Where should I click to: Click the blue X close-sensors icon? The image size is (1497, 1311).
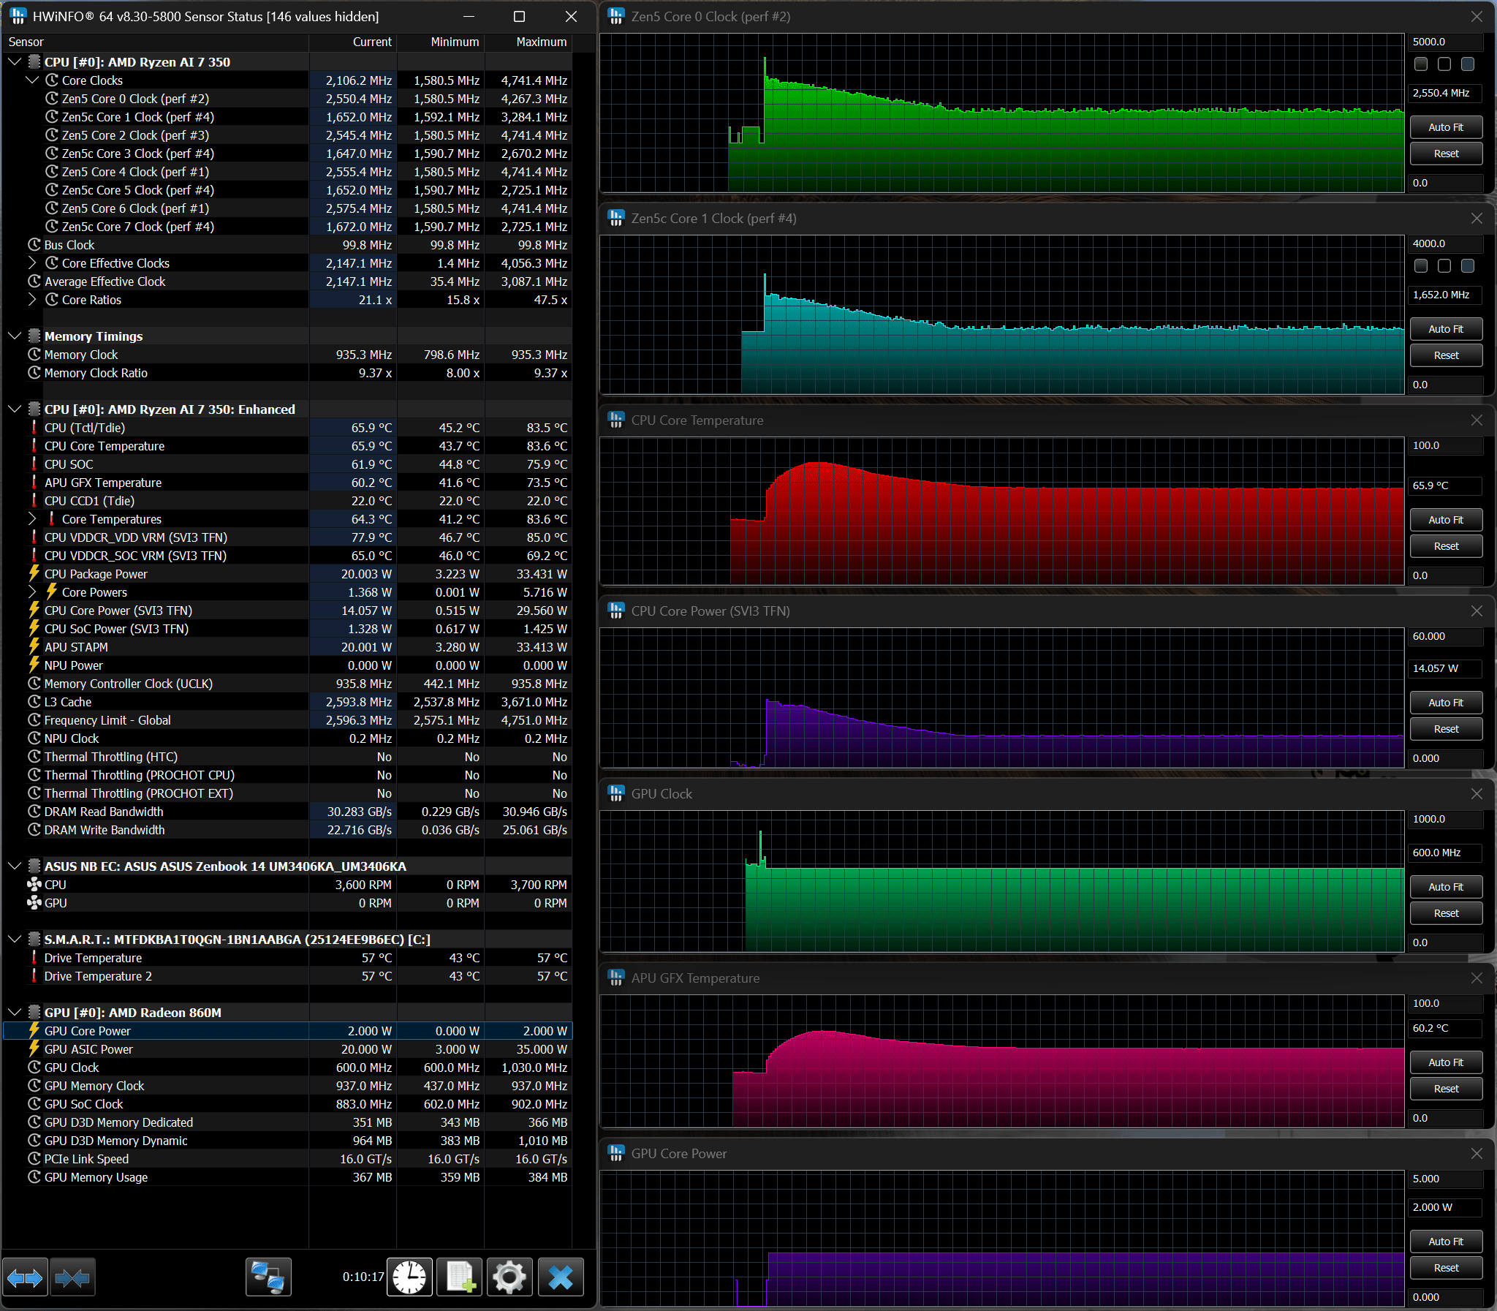pyautogui.click(x=561, y=1277)
